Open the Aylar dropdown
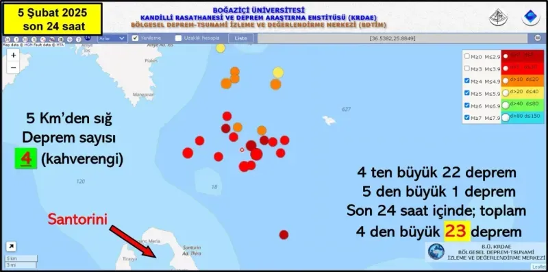The width and height of the screenshot is (548, 272). (112, 38)
